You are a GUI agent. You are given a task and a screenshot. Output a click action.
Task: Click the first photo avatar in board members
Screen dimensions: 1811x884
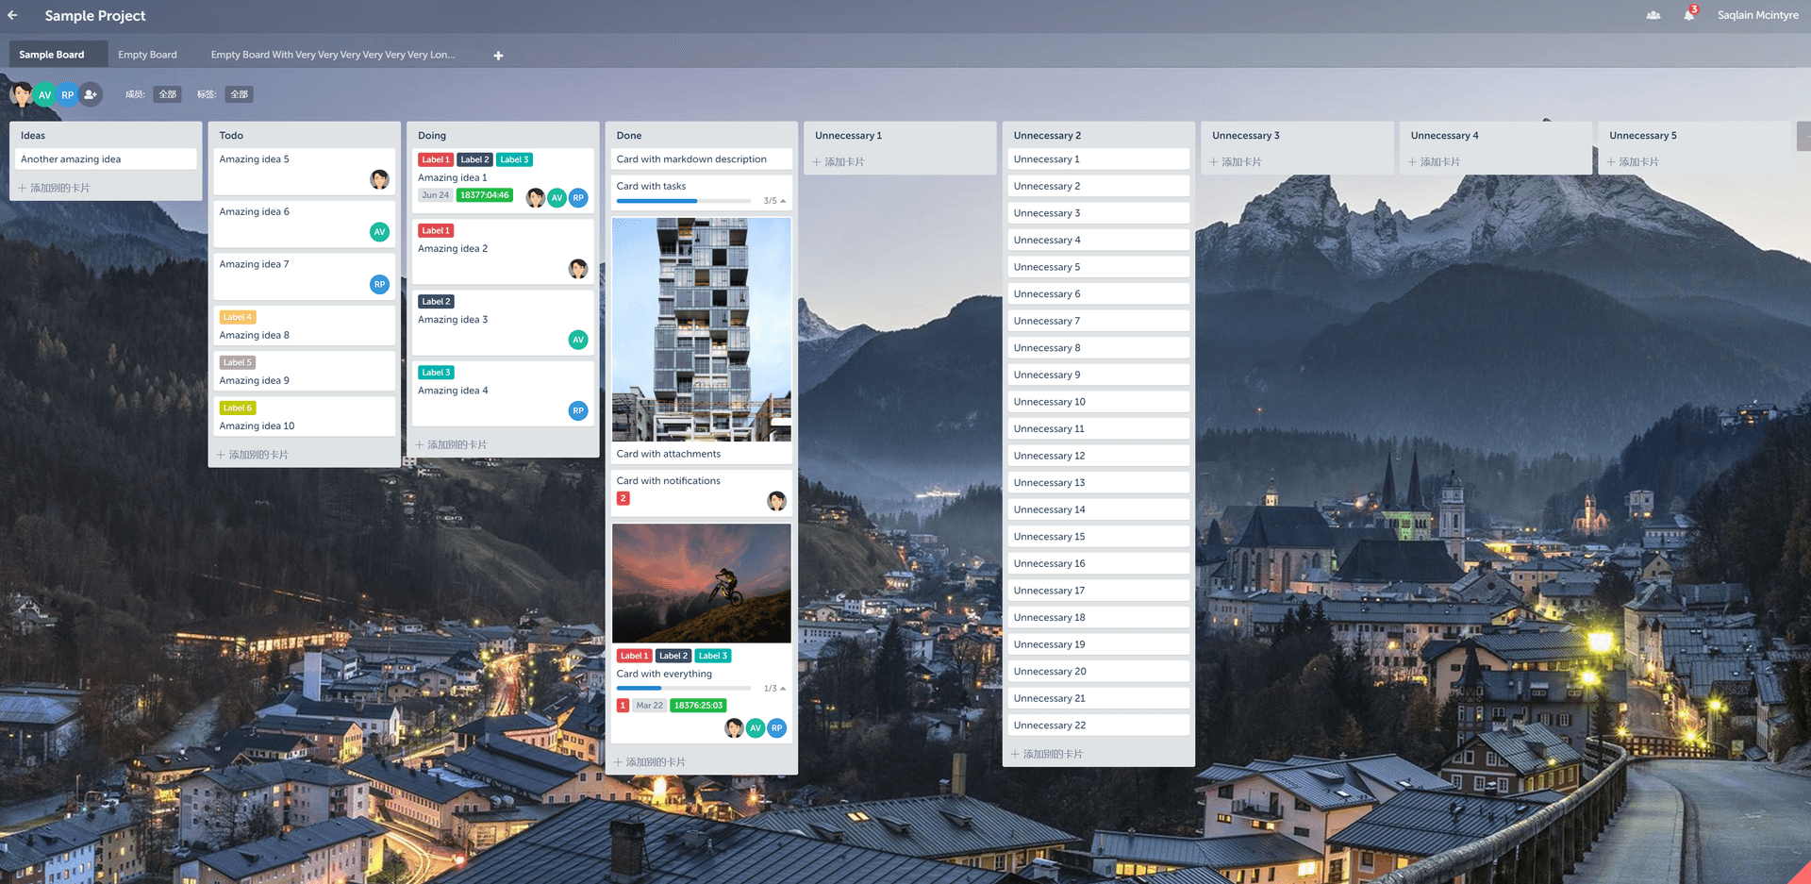tap(22, 94)
